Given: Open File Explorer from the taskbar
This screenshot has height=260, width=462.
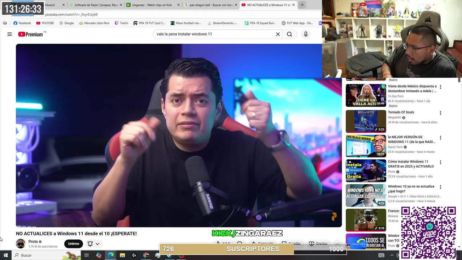Looking at the screenshot, I should click(x=122, y=255).
